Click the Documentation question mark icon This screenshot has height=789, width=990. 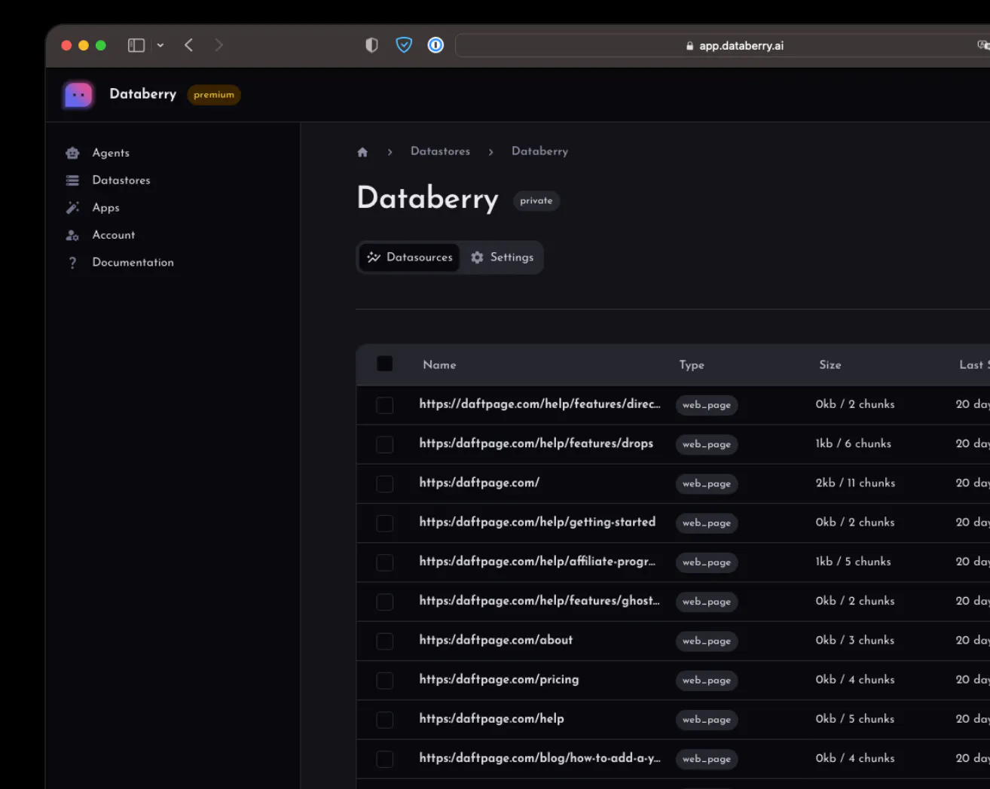click(72, 263)
